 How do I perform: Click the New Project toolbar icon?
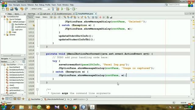[7, 9]
